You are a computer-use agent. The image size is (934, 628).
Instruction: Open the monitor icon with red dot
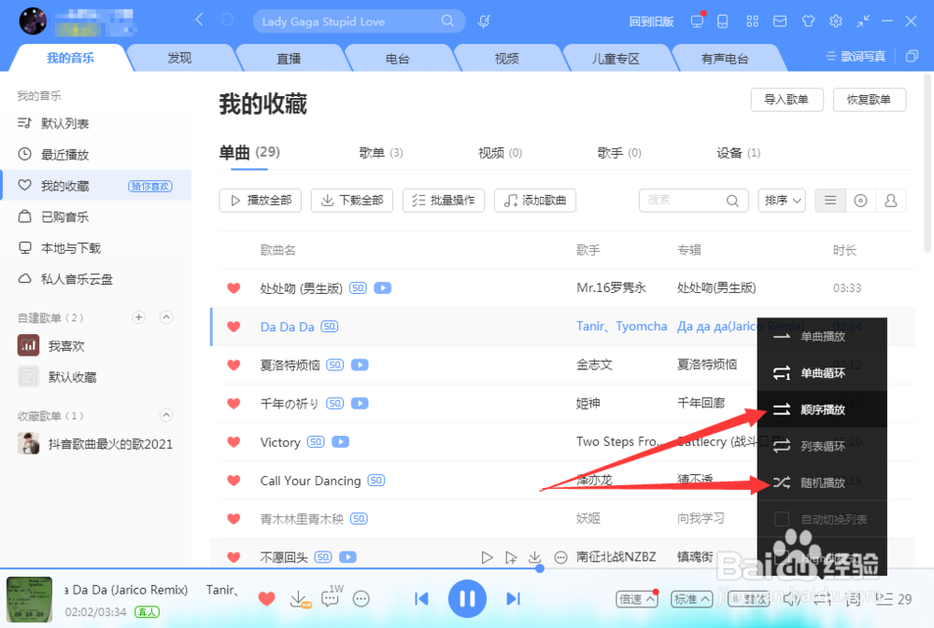697,21
